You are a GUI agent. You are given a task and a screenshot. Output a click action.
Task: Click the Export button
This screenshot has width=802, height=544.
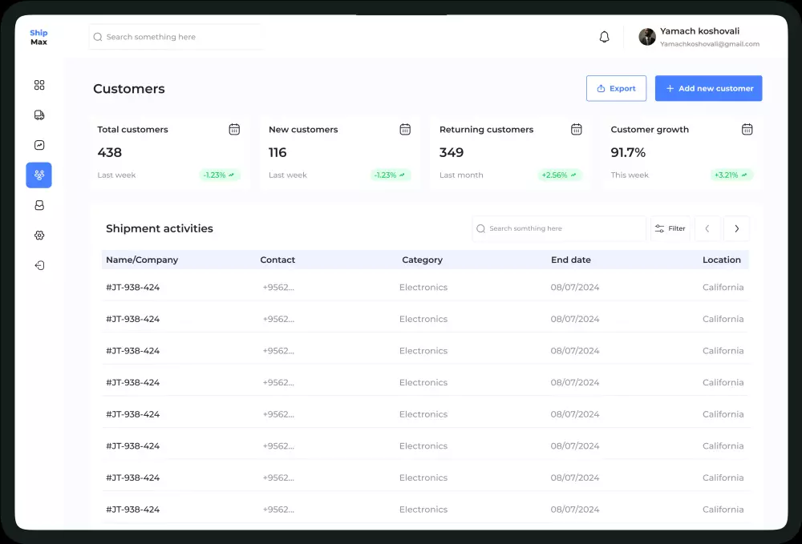pos(616,88)
